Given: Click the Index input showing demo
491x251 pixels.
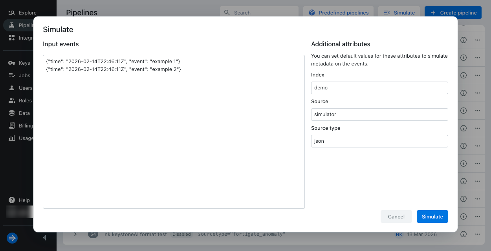Looking at the screenshot, I should click(x=379, y=87).
